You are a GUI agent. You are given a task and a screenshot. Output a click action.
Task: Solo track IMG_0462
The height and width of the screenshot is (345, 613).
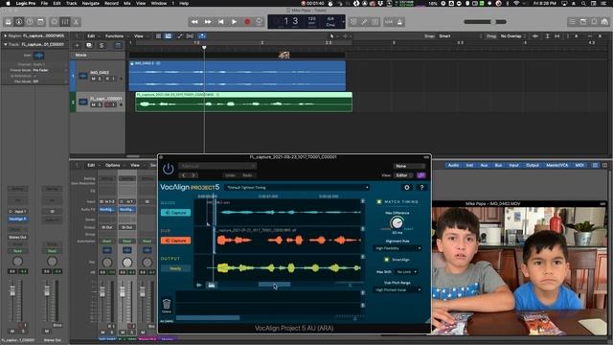[100, 79]
